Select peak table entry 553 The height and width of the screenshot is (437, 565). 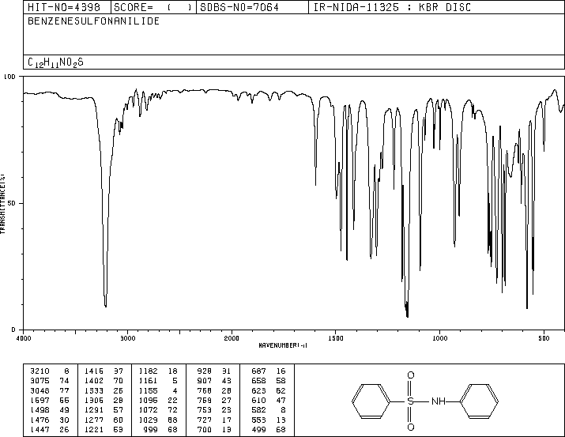(x=269, y=420)
